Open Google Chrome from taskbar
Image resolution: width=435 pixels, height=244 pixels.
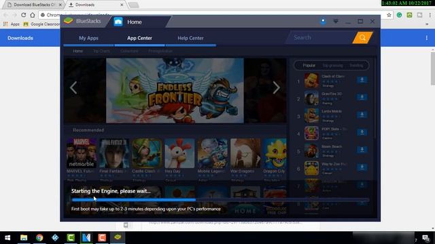click(x=39, y=238)
